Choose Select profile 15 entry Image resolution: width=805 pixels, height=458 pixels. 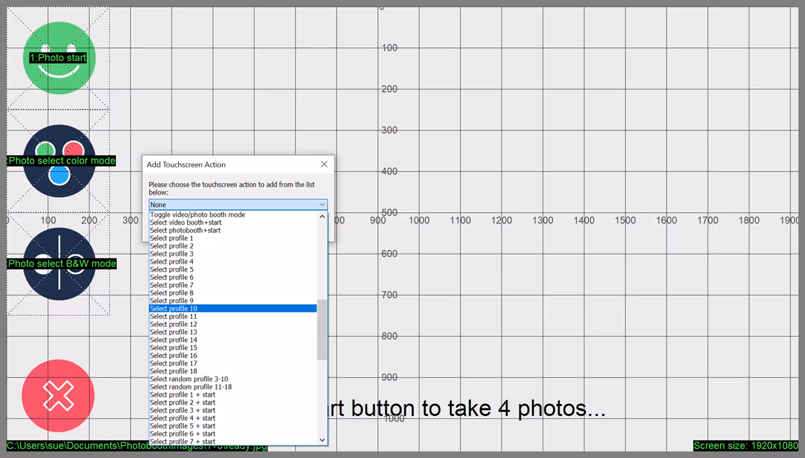coord(233,348)
